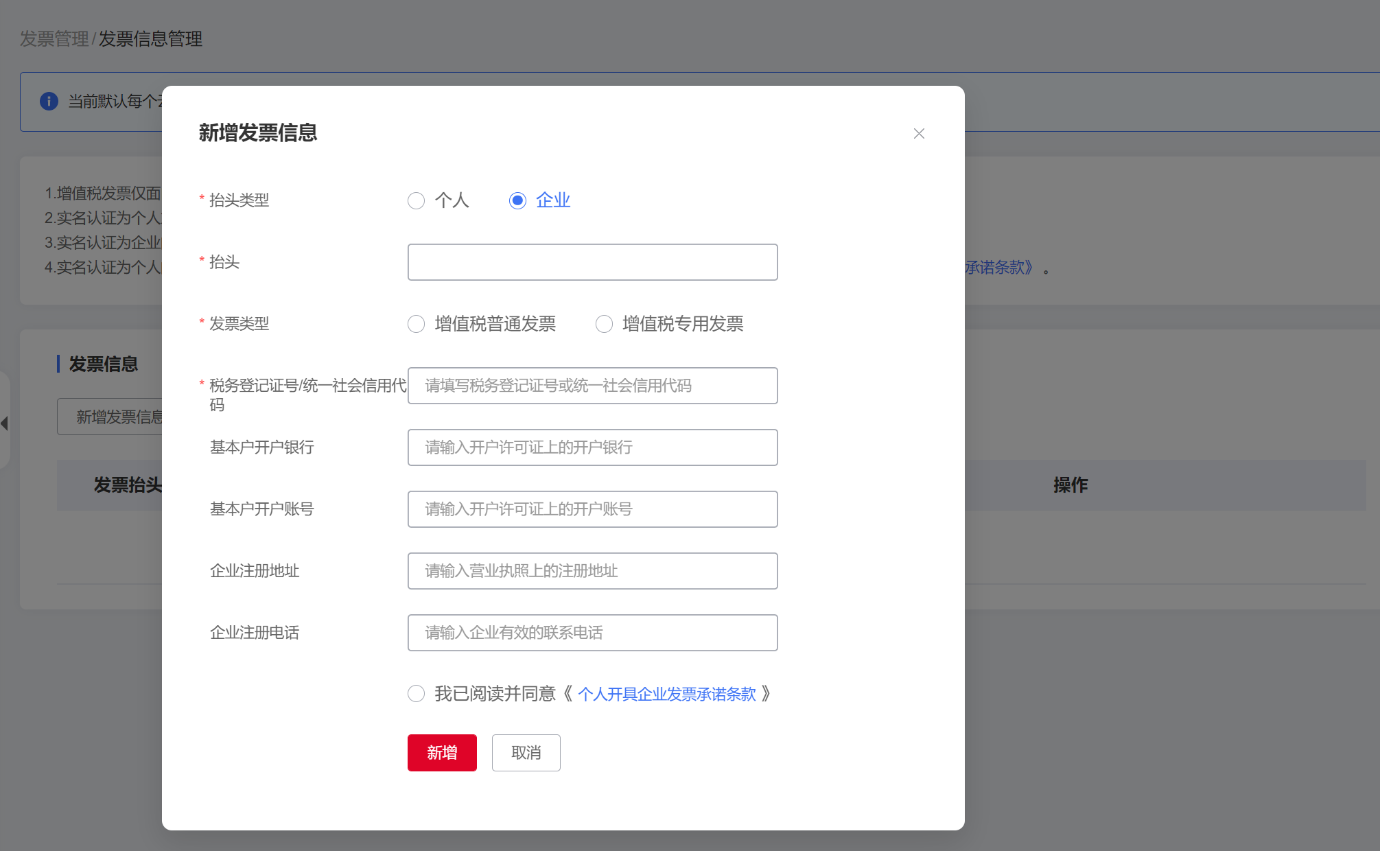
Task: Choose 增值税普通发票 invoice type
Action: 416,324
